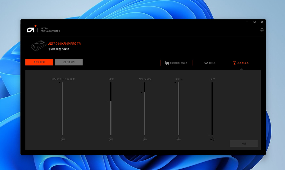Adjust the AUX volume slider
285x170 pixels.
point(212,109)
